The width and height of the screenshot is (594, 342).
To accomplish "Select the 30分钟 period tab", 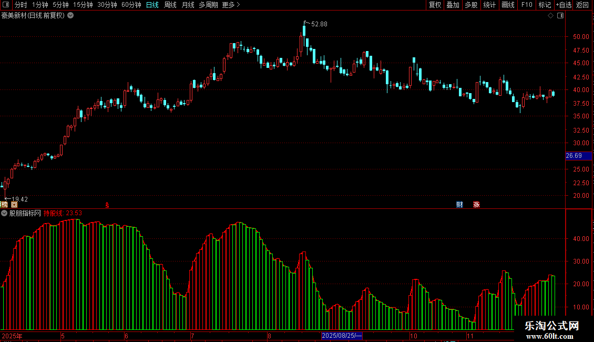I will [x=107, y=5].
